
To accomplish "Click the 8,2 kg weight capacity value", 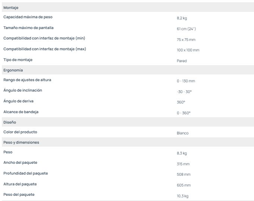I will [182, 18].
